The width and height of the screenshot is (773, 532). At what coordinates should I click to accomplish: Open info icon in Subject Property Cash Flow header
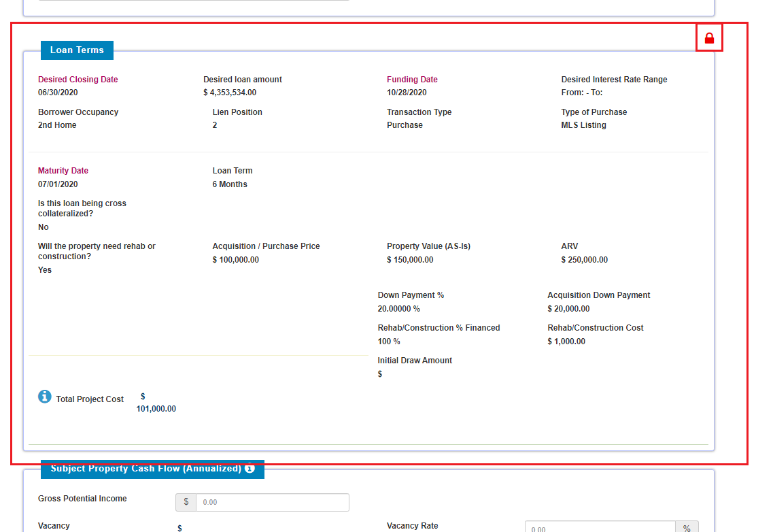250,469
